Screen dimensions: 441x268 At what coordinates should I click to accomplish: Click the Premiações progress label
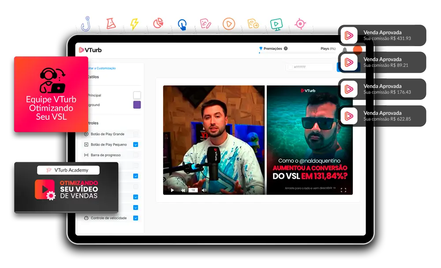[273, 48]
